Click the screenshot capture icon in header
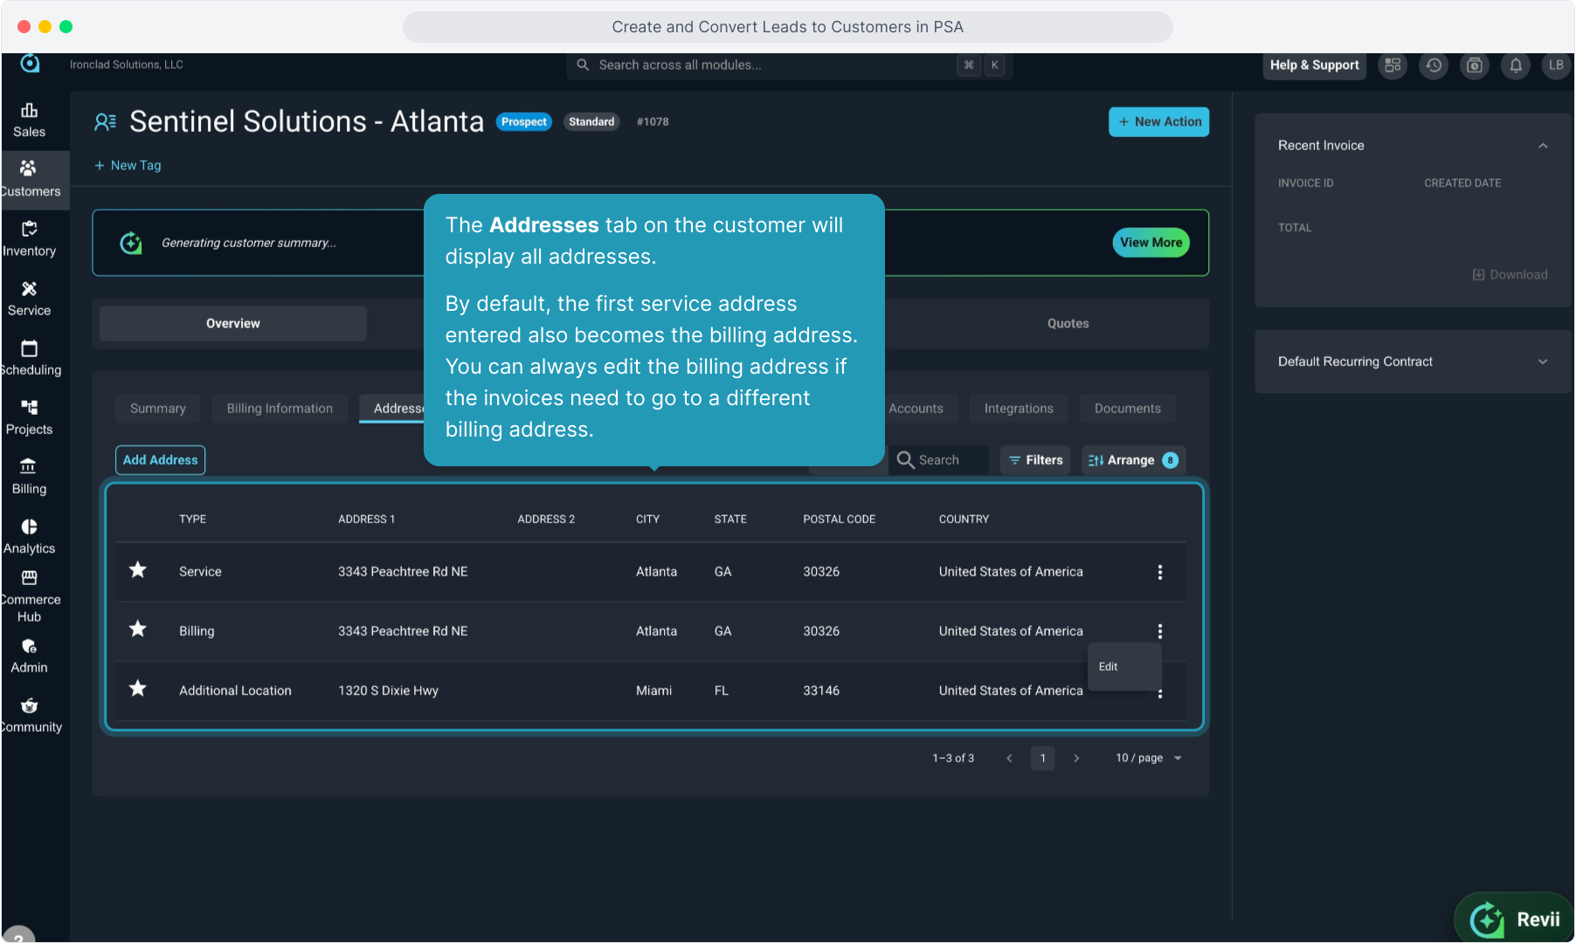 [x=1475, y=65]
